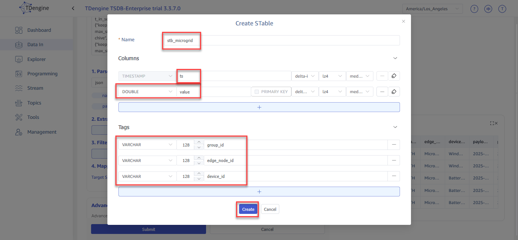Click the eraser icon on ts row
Image resolution: width=518 pixels, height=240 pixels.
pos(394,76)
